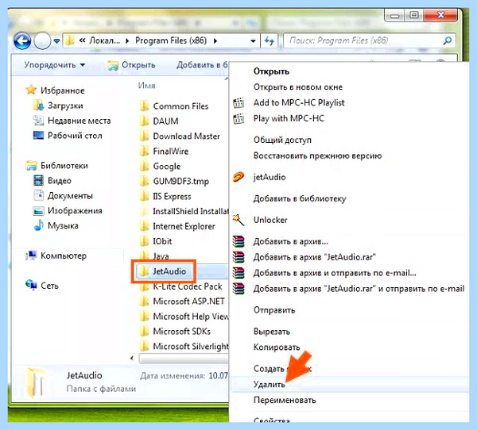The image size is (477, 430).
Task: Open 'Недавние места' in the sidebar
Action: click(72, 121)
